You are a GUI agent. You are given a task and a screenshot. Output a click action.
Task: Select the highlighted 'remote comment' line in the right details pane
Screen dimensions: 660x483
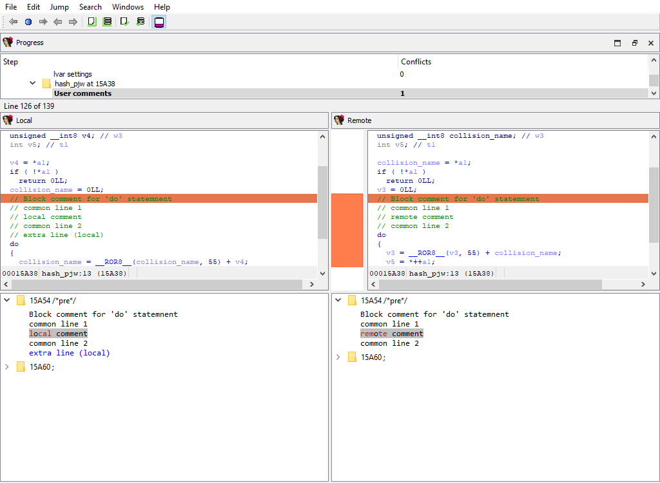click(391, 334)
